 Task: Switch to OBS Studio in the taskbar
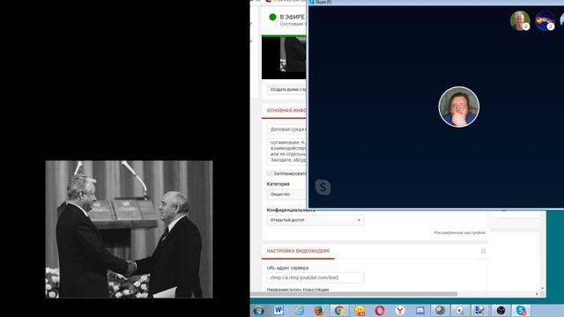tap(501, 311)
